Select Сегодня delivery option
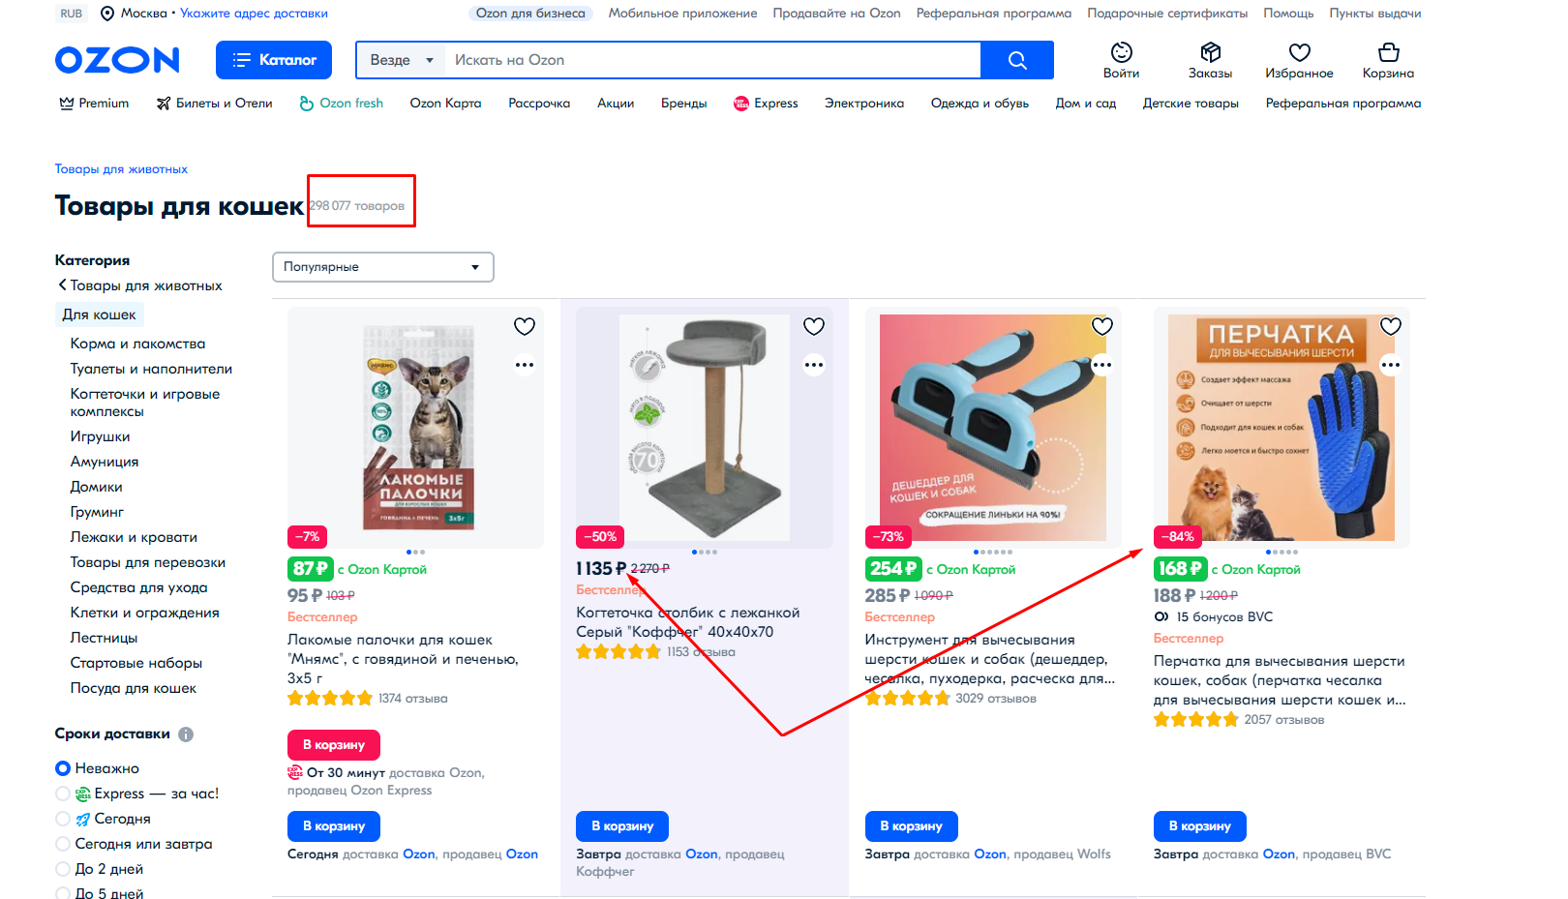The image size is (1568, 899). [63, 819]
